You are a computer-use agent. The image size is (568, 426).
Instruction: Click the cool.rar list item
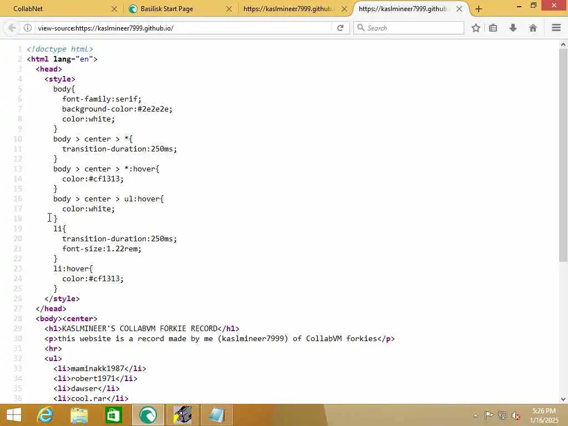pyautogui.click(x=91, y=398)
